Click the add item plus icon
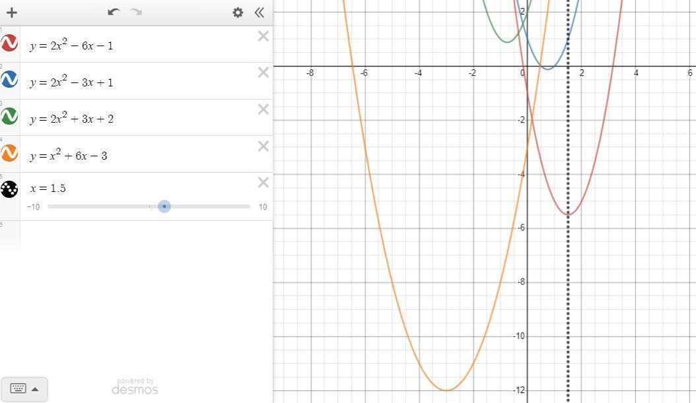The height and width of the screenshot is (403, 696). click(x=11, y=13)
